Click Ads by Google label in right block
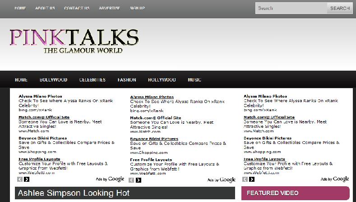Screen dimensions: 356x202 point(335,179)
